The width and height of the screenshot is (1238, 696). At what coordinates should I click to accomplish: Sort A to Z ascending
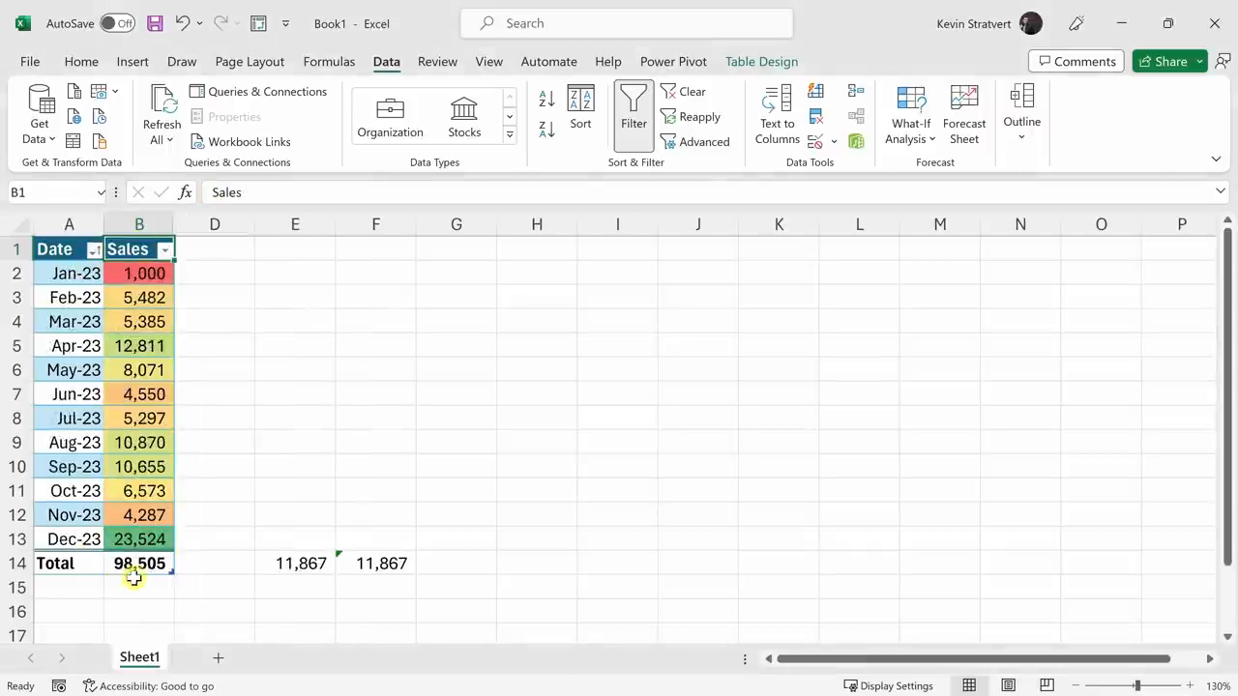pyautogui.click(x=546, y=99)
